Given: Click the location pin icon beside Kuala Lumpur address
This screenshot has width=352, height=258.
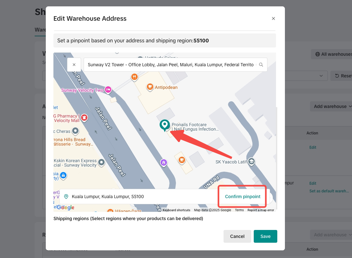Looking at the screenshot, I should pyautogui.click(x=66, y=197).
